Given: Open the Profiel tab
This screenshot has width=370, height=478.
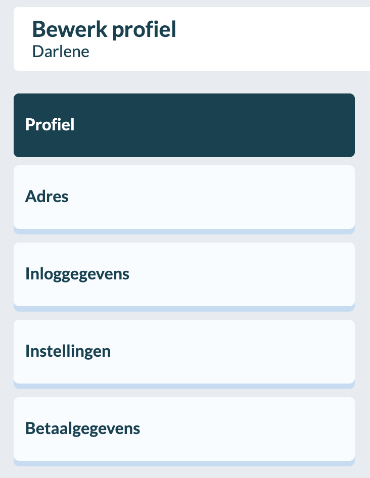Looking at the screenshot, I should click(x=184, y=125).
